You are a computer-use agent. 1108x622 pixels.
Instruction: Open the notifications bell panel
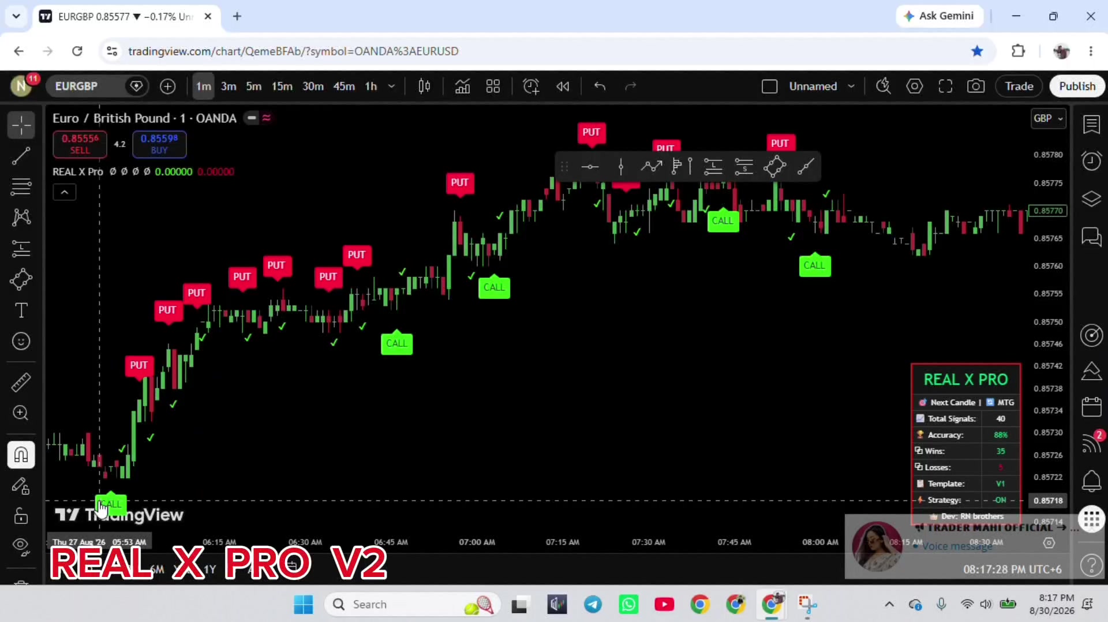(1091, 481)
